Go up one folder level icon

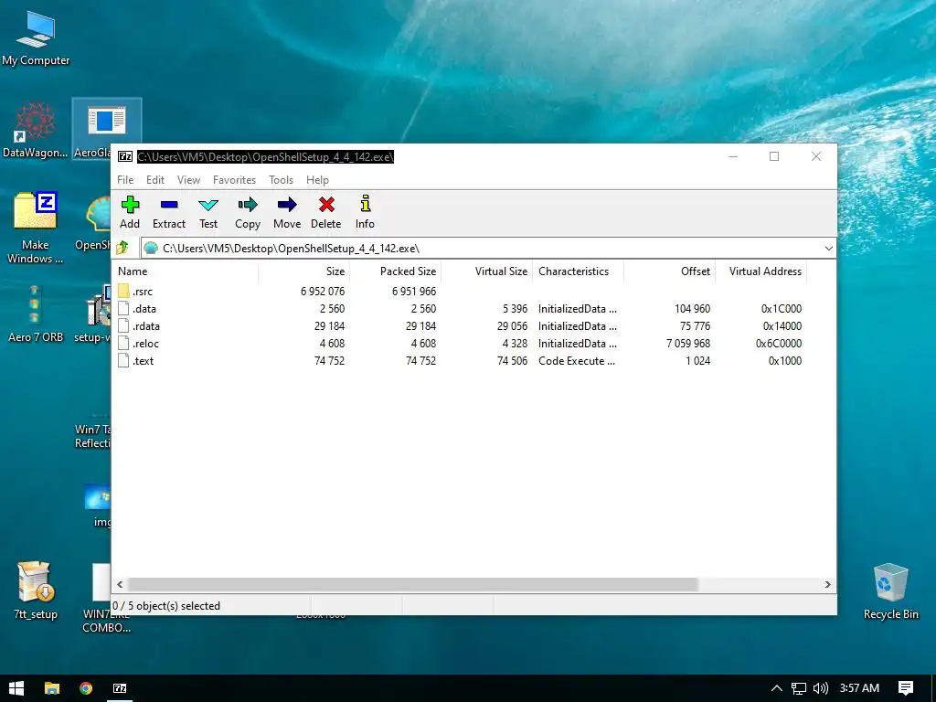click(x=123, y=248)
